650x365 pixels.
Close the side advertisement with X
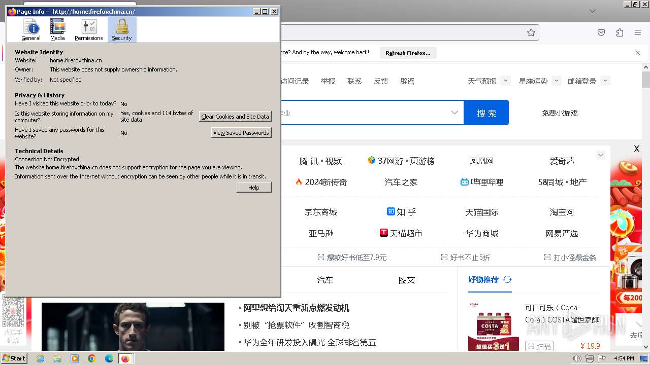click(637, 149)
